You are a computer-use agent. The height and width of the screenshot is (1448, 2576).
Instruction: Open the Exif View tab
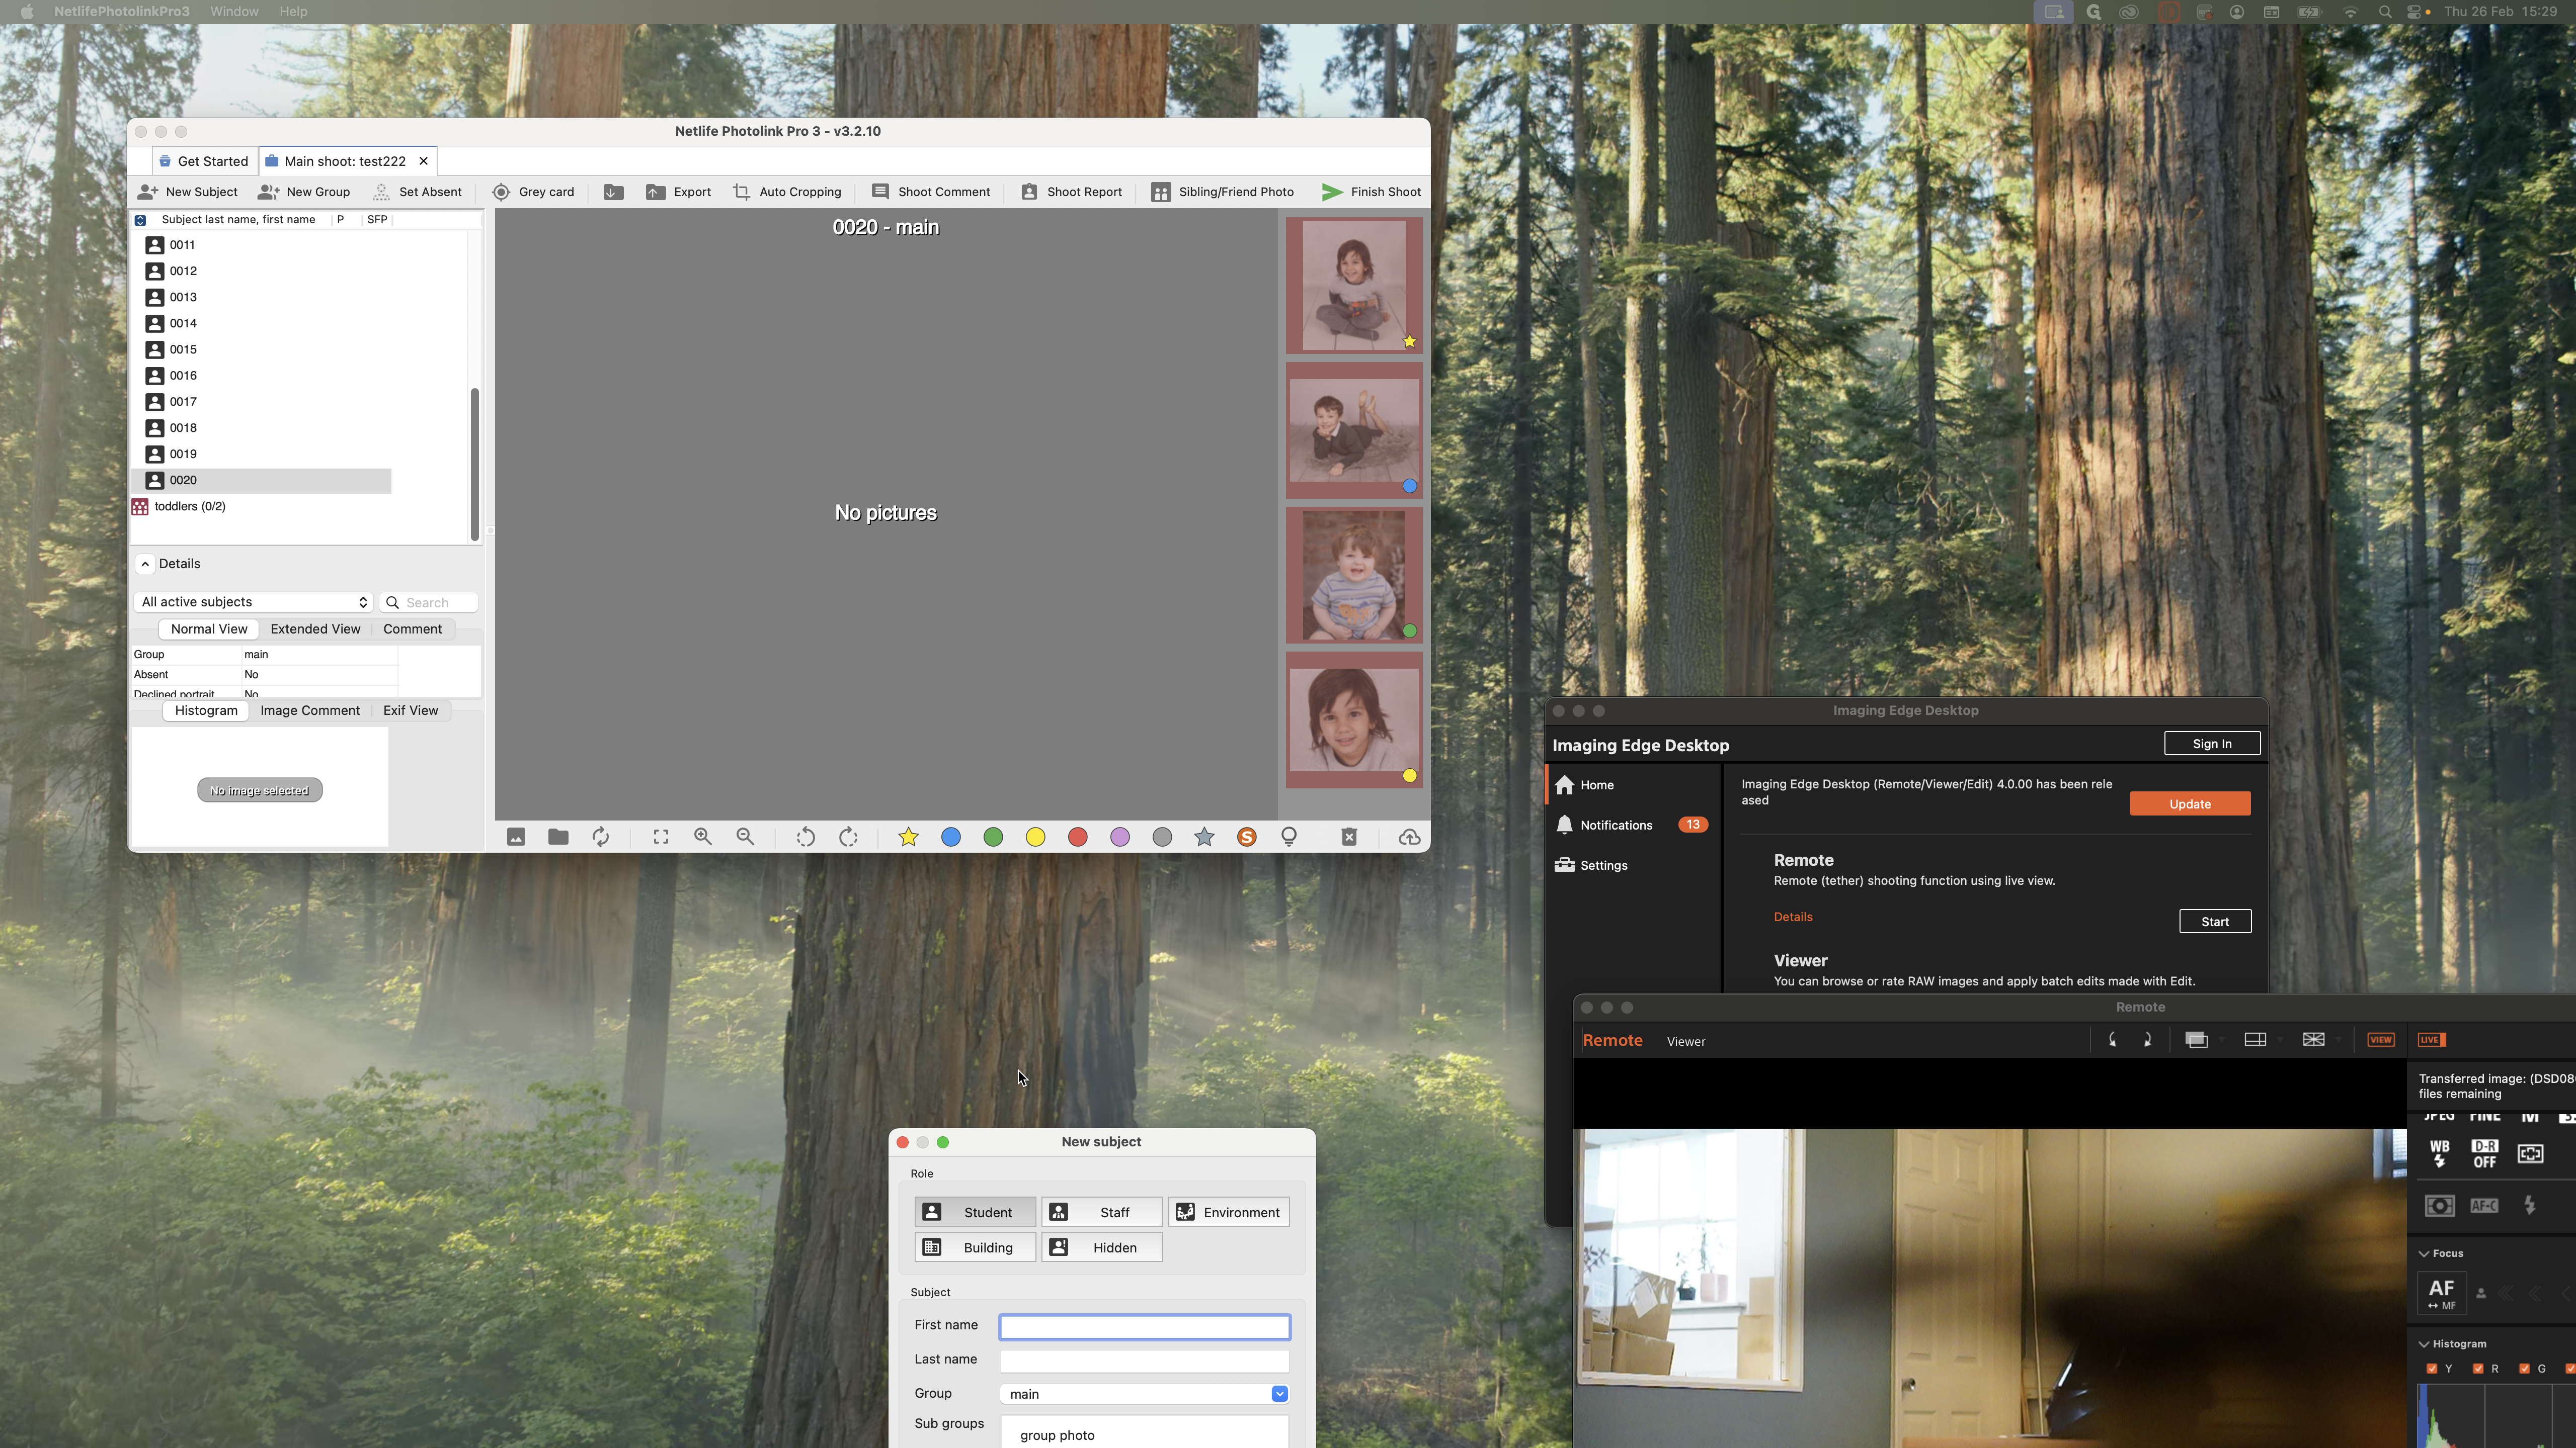pos(410,710)
